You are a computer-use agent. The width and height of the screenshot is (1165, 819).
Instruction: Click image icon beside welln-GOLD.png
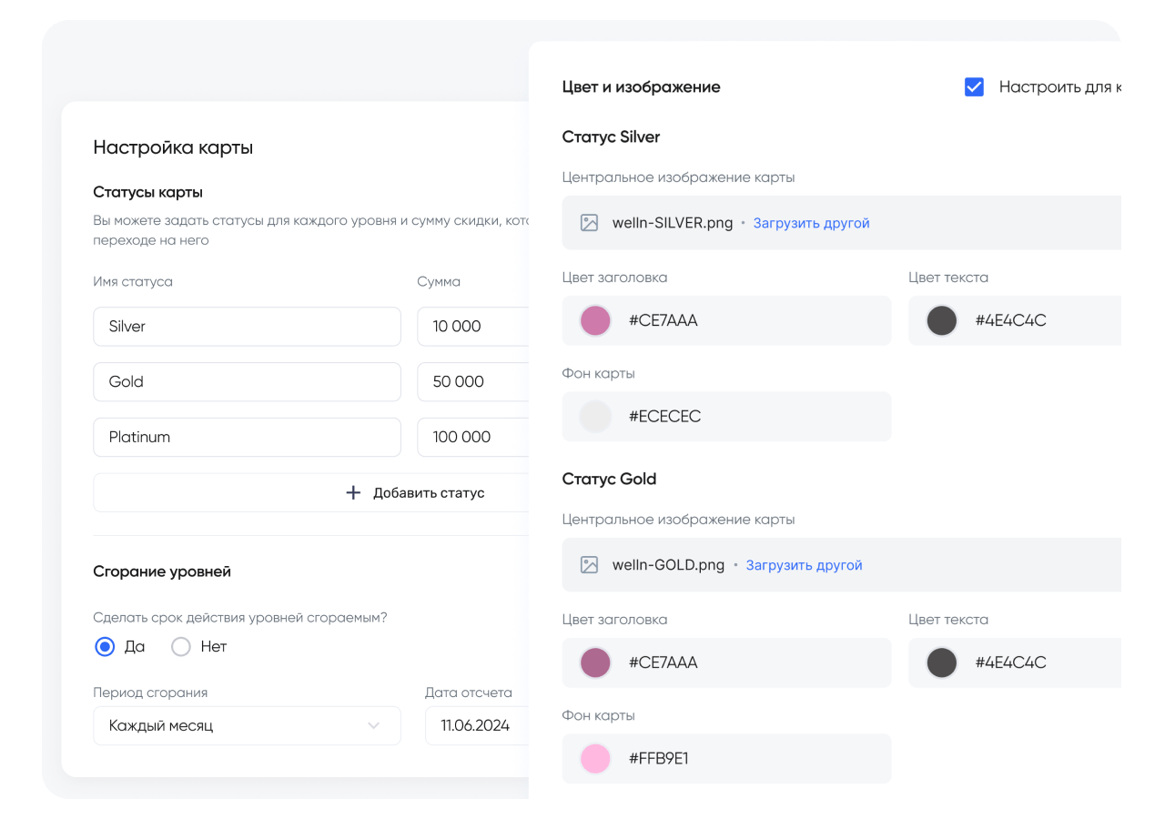[x=589, y=565]
